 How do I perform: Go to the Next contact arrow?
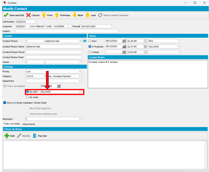pyautogui.click(x=75, y=15)
